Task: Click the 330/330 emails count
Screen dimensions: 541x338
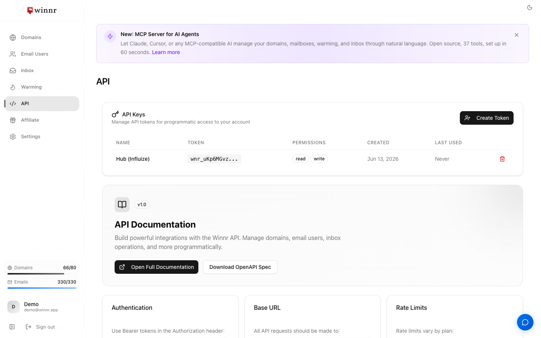Action: (x=67, y=282)
